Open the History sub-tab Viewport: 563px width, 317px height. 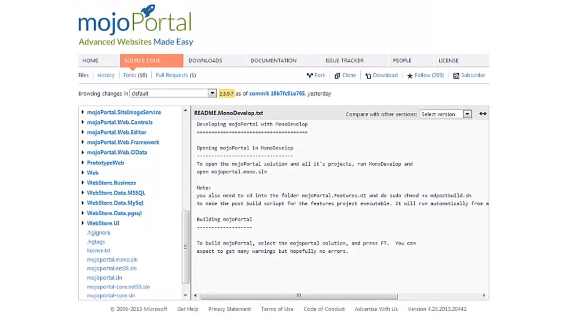(106, 75)
